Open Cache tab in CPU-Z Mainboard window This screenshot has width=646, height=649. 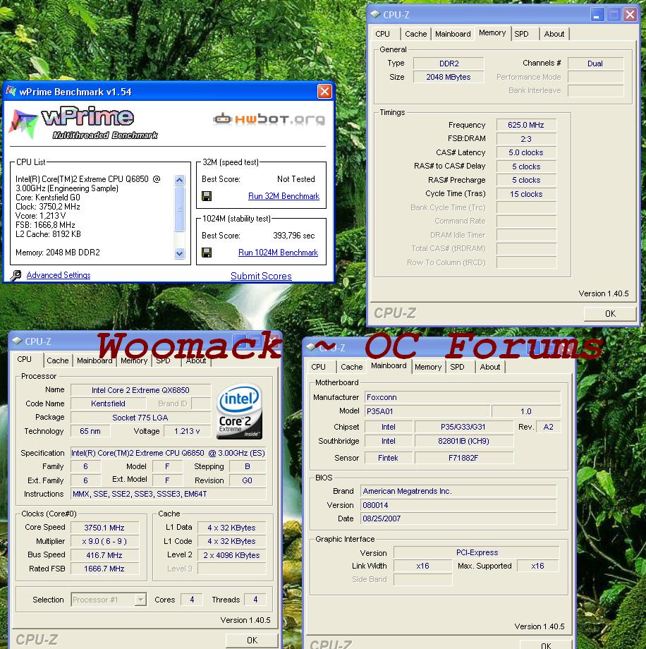tap(351, 367)
